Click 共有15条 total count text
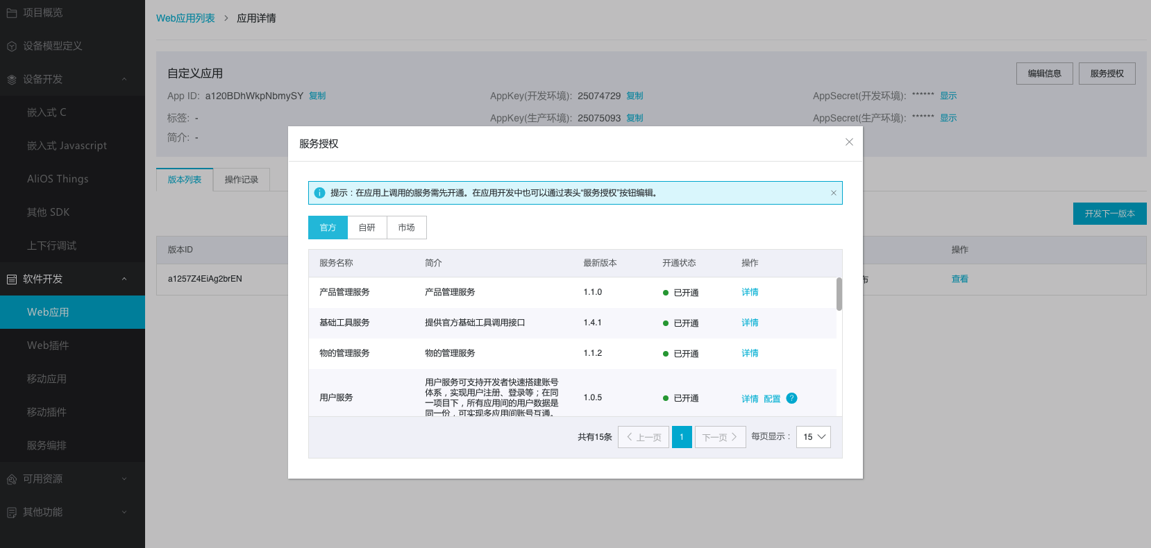 [595, 437]
